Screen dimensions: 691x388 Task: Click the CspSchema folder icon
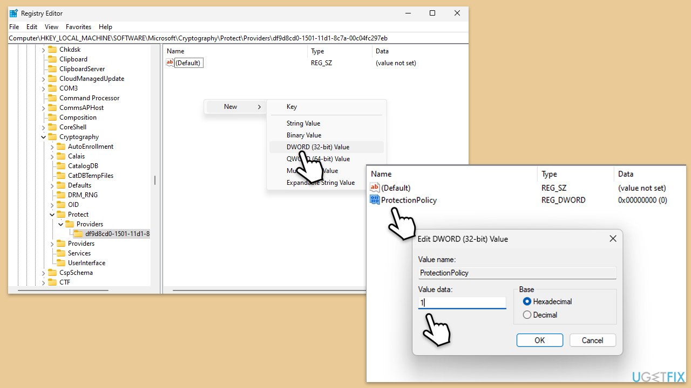[52, 273]
